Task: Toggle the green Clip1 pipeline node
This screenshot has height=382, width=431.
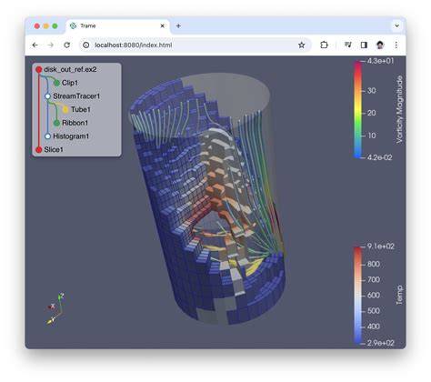Action: [x=56, y=83]
